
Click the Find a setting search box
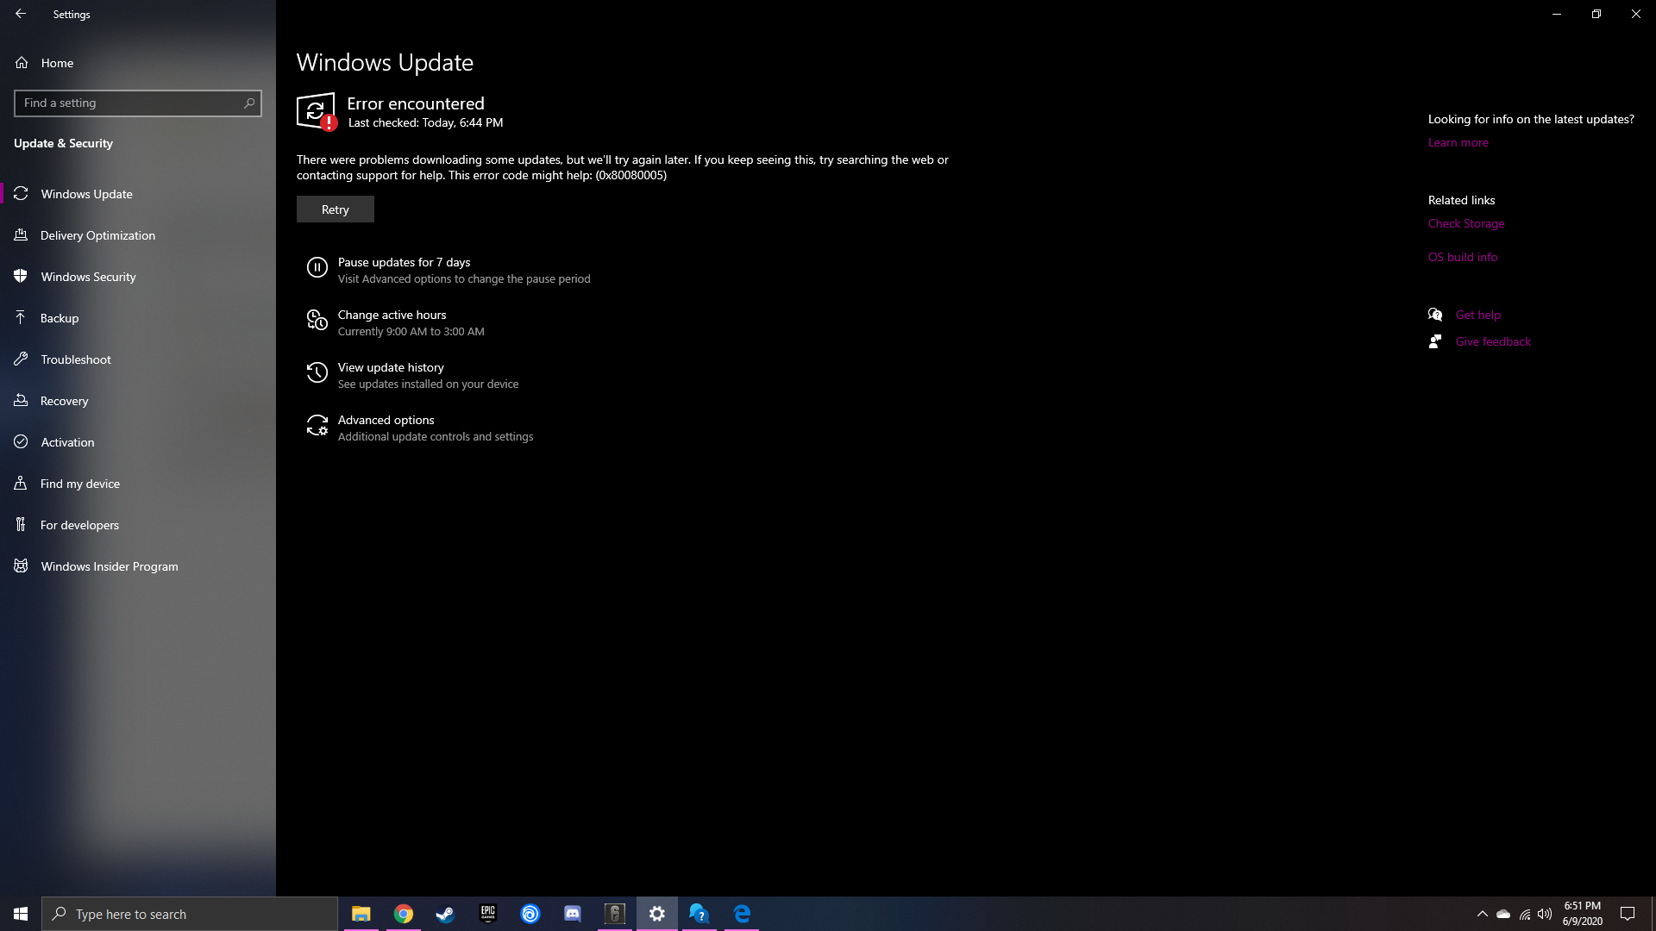click(138, 103)
